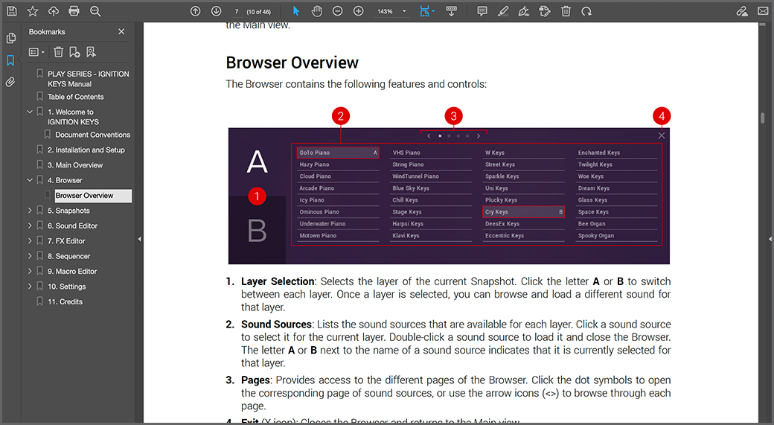Image resolution: width=774 pixels, height=425 pixels.
Task: Expand the 7. FX Editor bookmark
Action: point(30,241)
